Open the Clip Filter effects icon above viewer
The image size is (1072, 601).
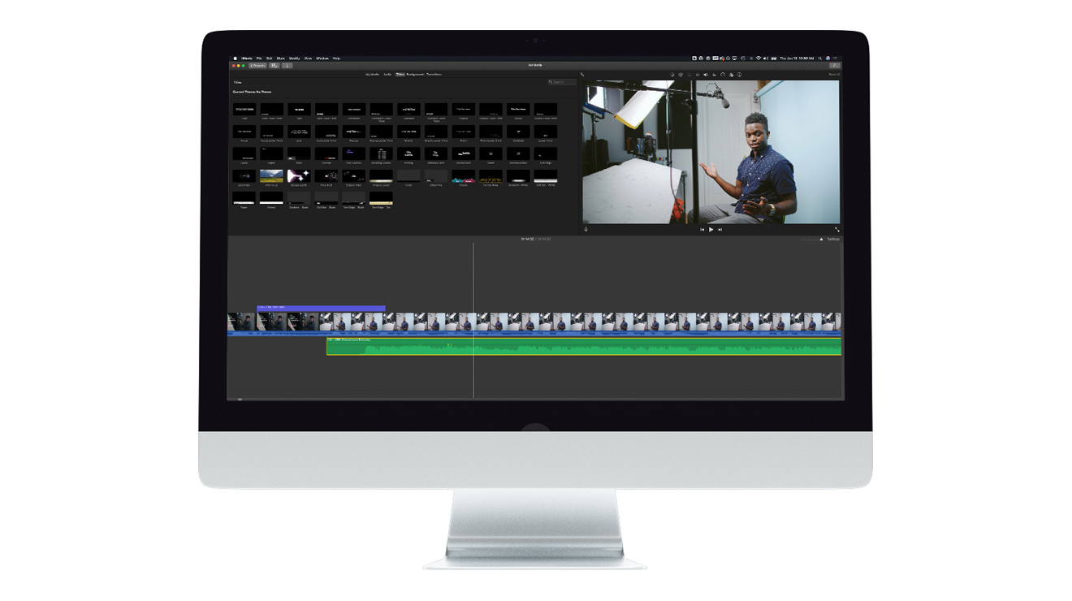(731, 74)
